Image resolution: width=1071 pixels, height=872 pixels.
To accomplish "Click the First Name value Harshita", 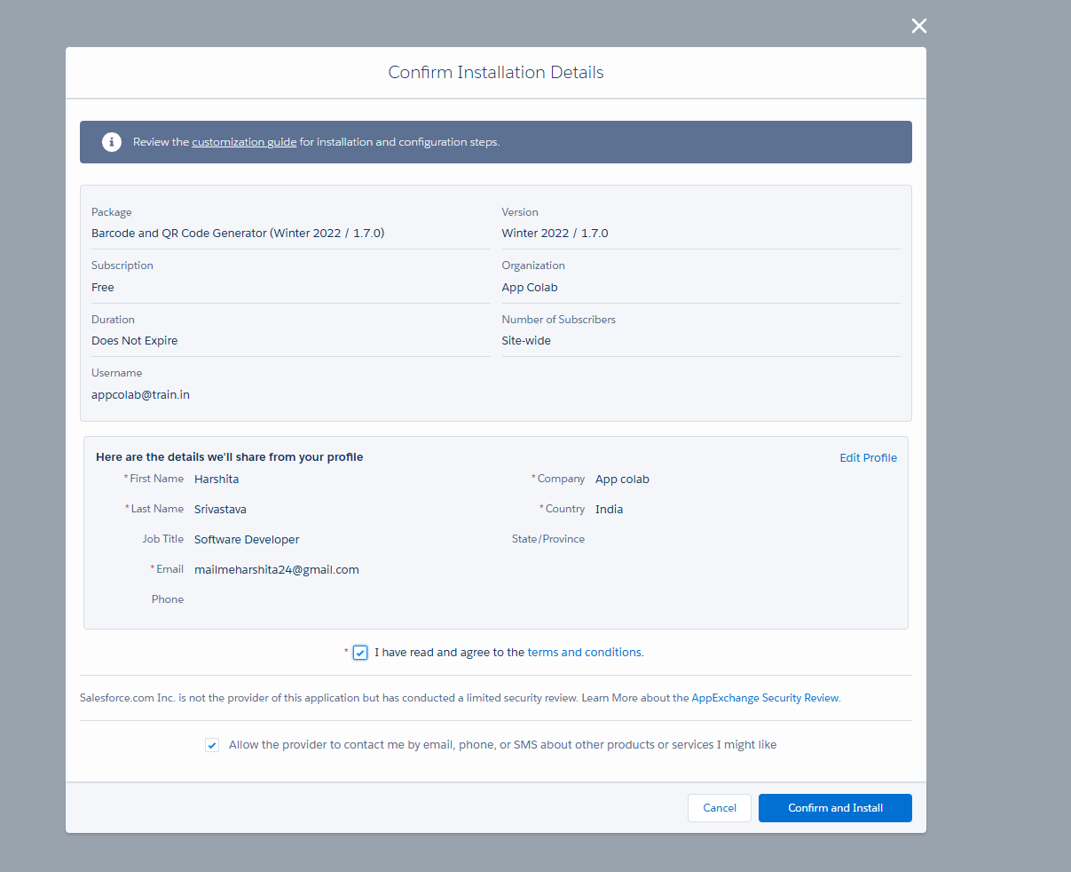I will click(x=217, y=479).
